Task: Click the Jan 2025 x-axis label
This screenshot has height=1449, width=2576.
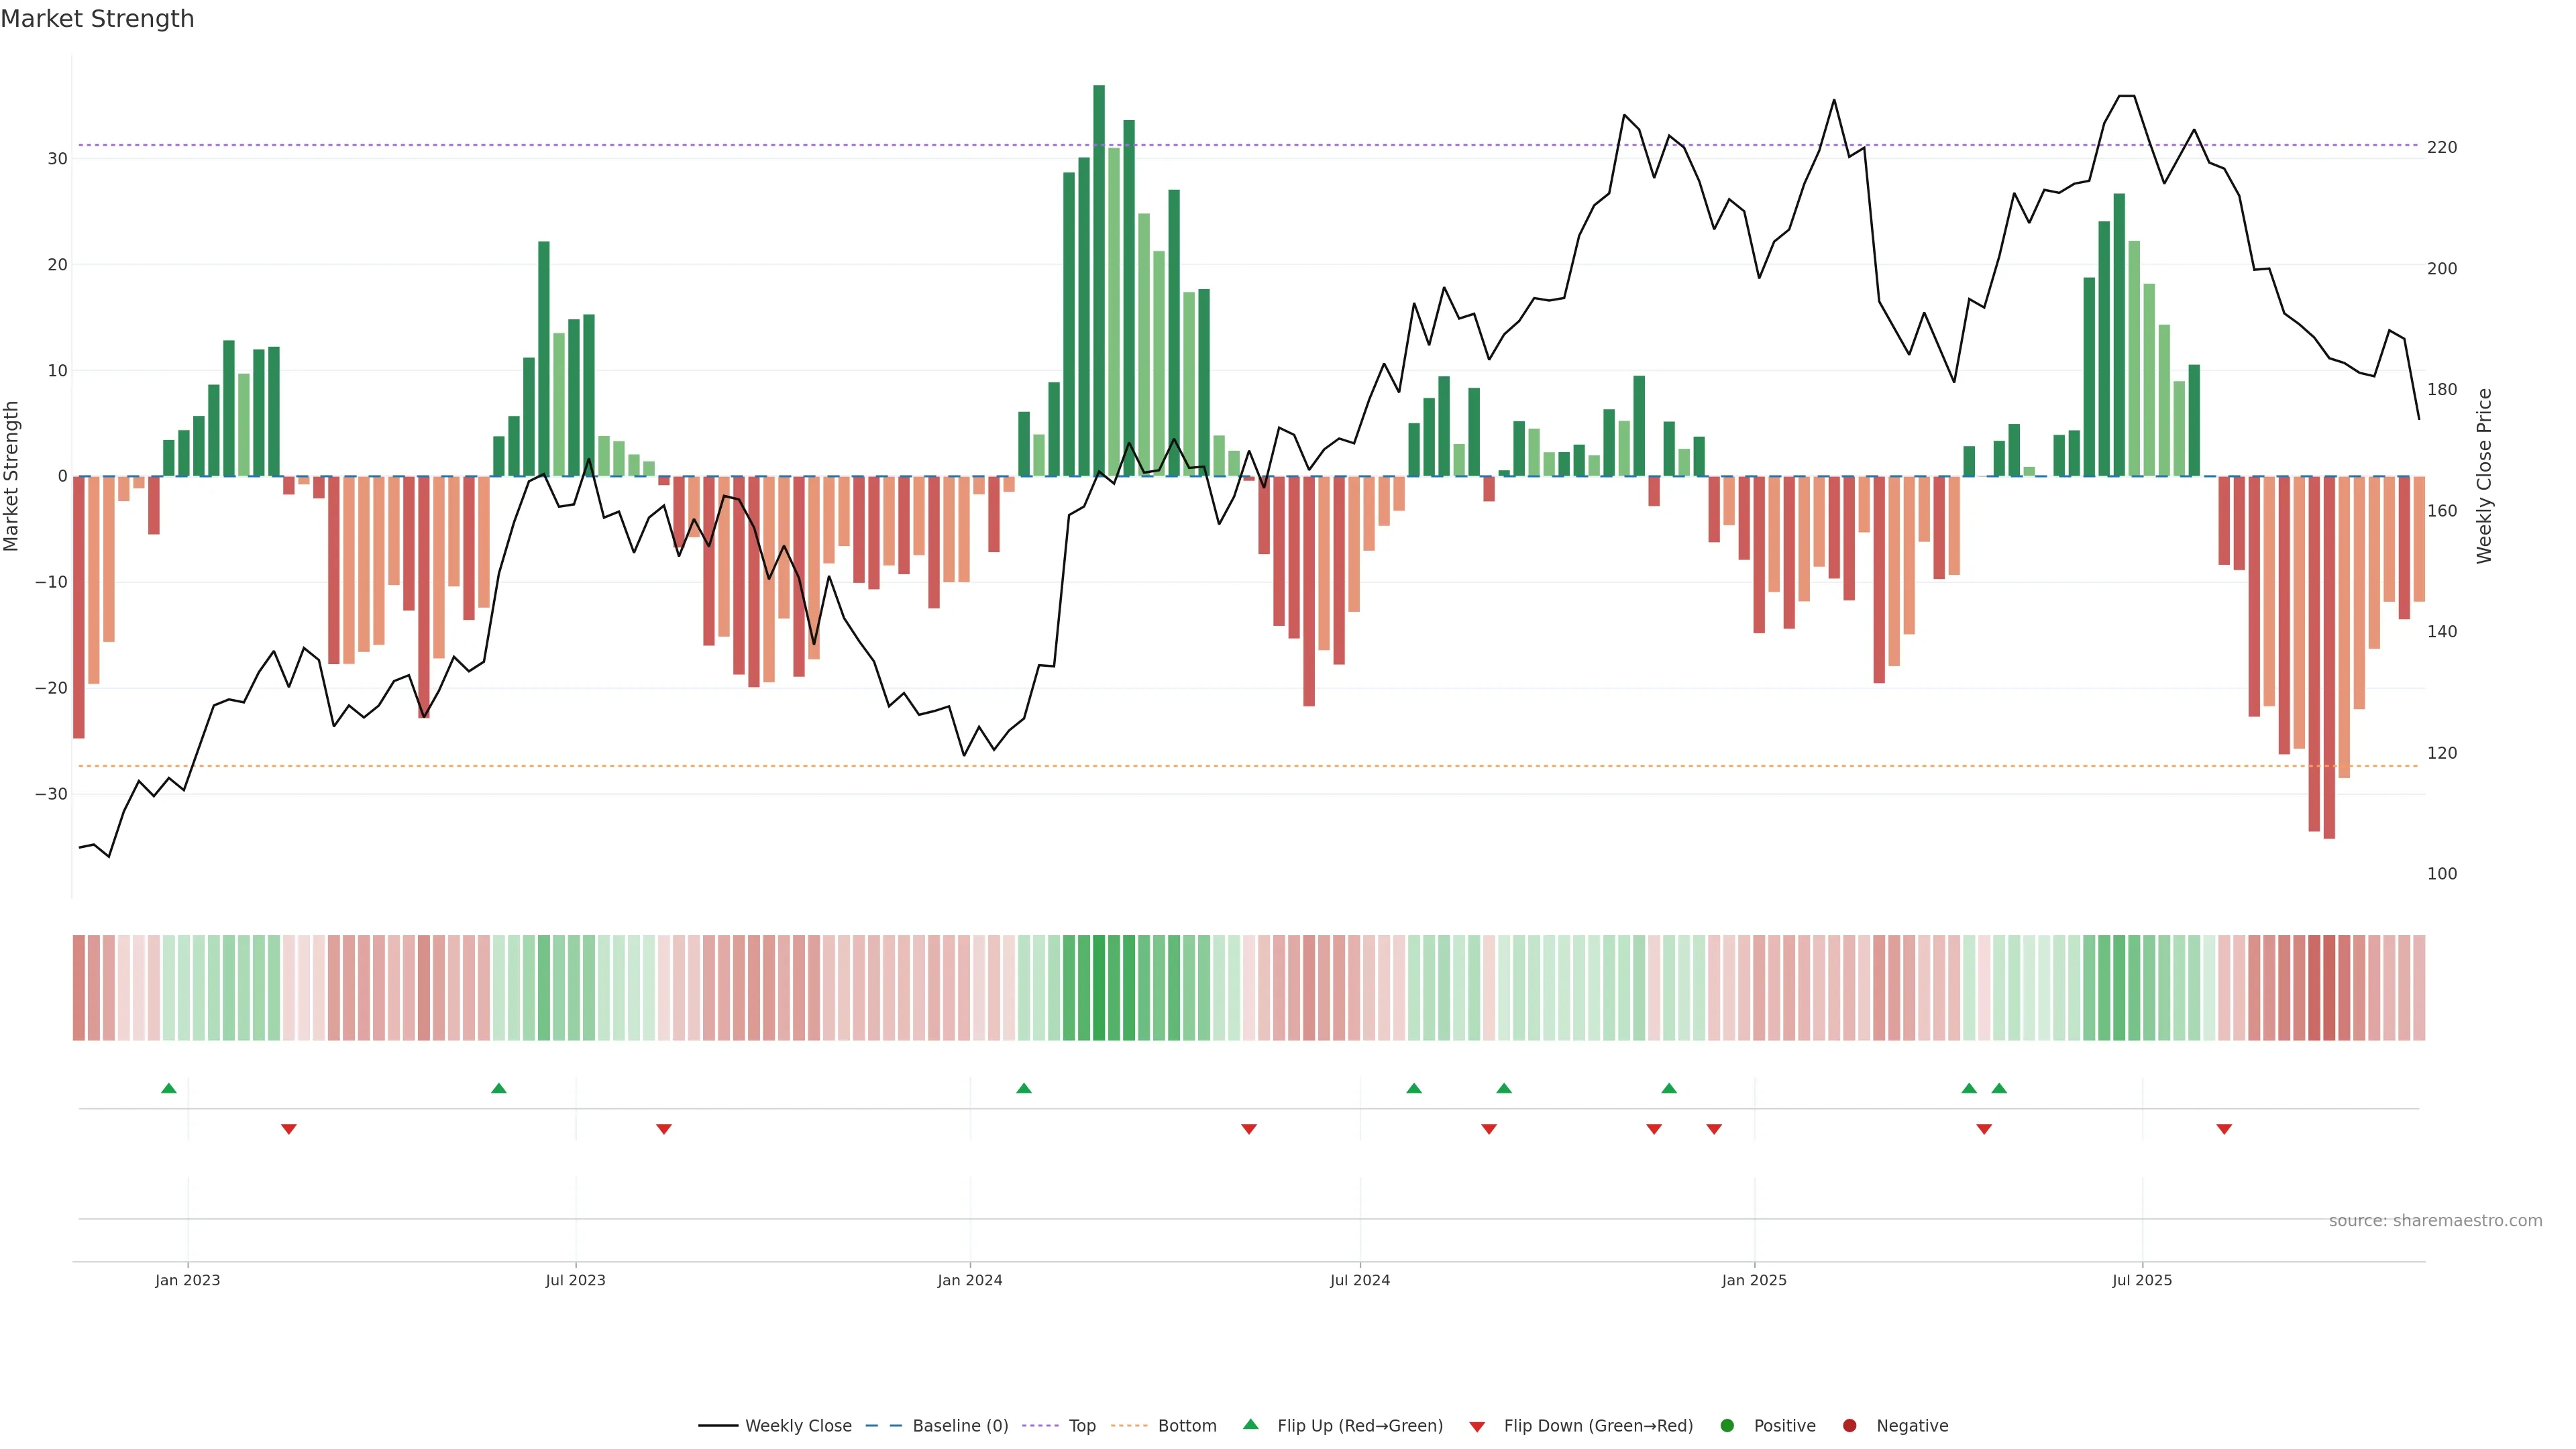Action: coord(1754,1280)
